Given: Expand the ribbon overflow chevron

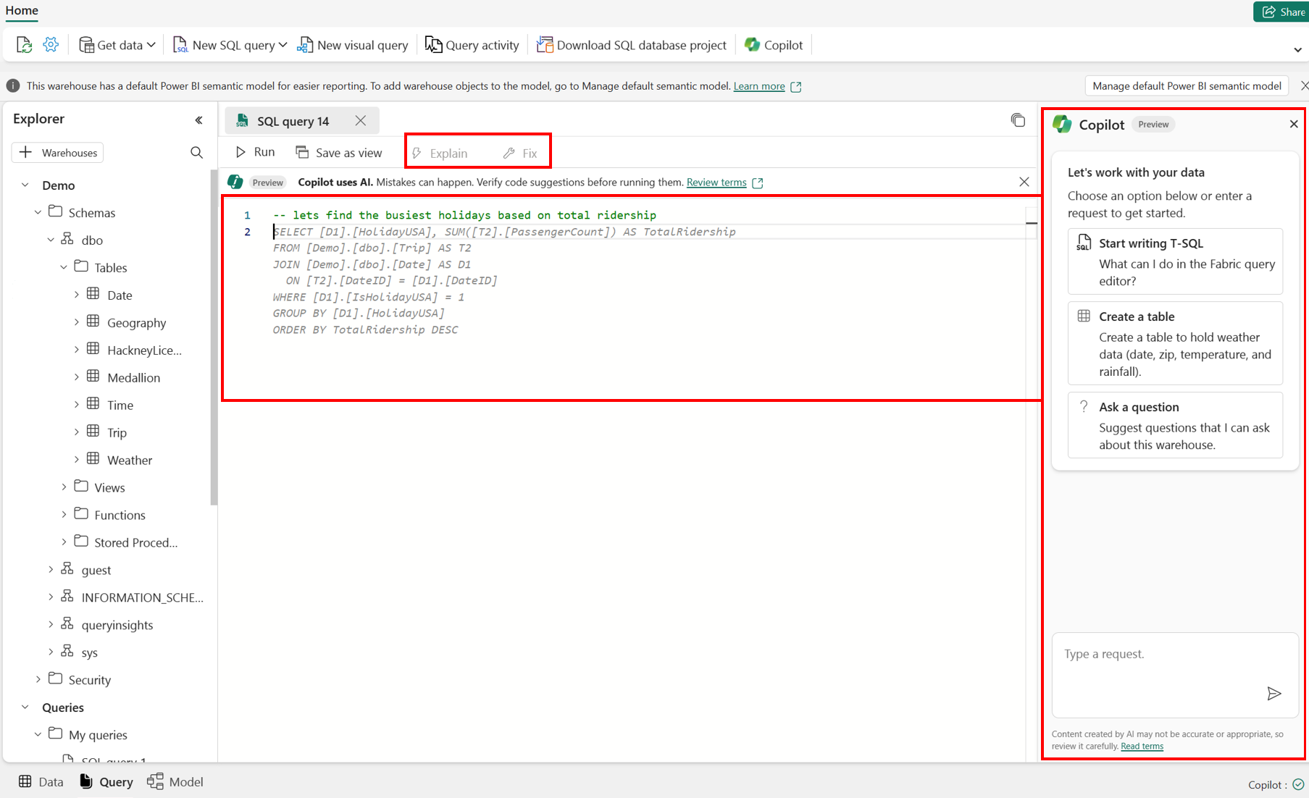Looking at the screenshot, I should click(1297, 50).
